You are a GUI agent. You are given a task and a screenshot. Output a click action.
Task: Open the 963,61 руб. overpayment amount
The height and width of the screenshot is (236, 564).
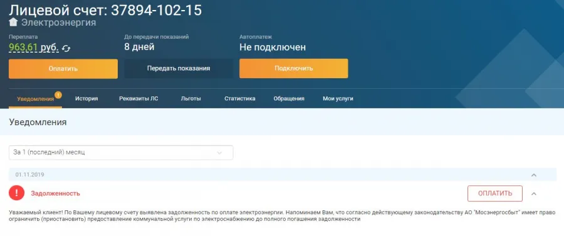point(34,48)
